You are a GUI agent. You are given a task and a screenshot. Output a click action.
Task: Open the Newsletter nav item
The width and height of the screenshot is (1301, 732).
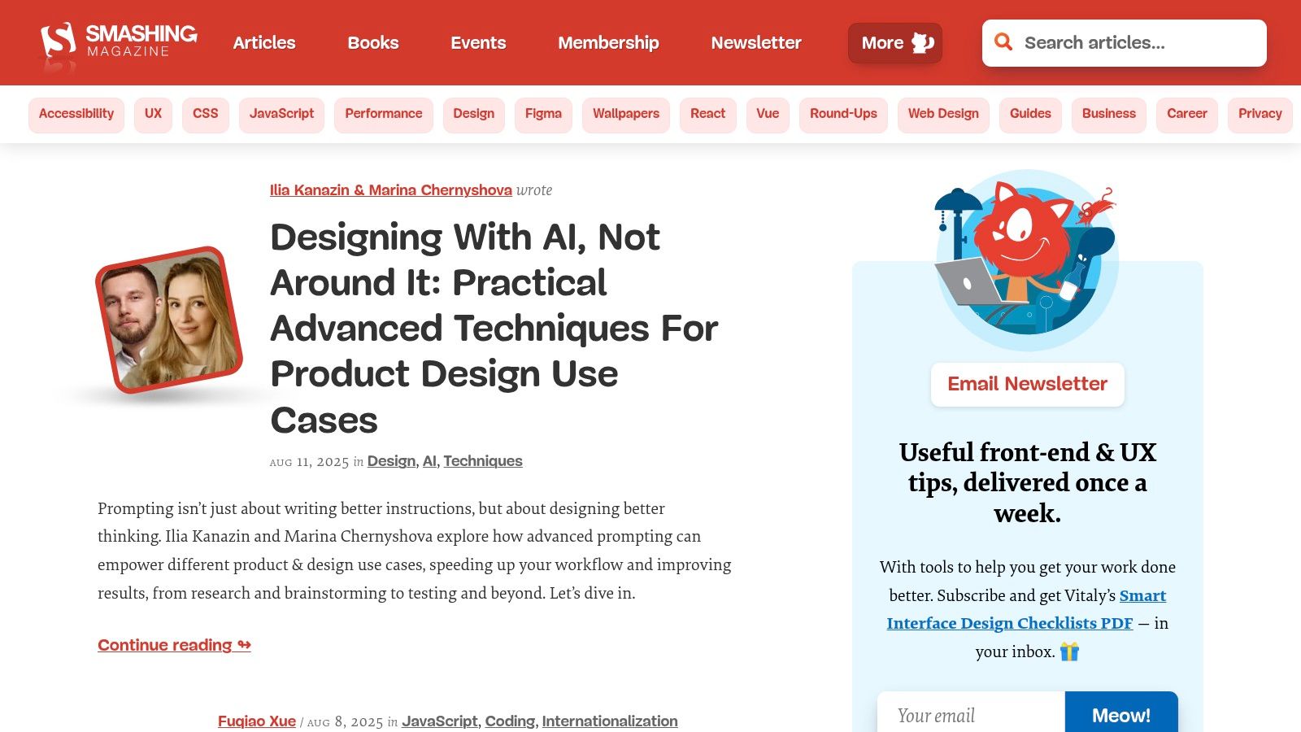pyautogui.click(x=756, y=42)
